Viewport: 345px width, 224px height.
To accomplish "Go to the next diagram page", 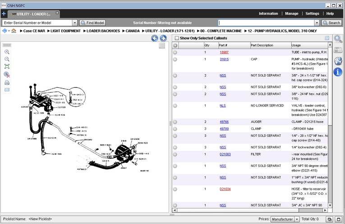I will (163, 38).
